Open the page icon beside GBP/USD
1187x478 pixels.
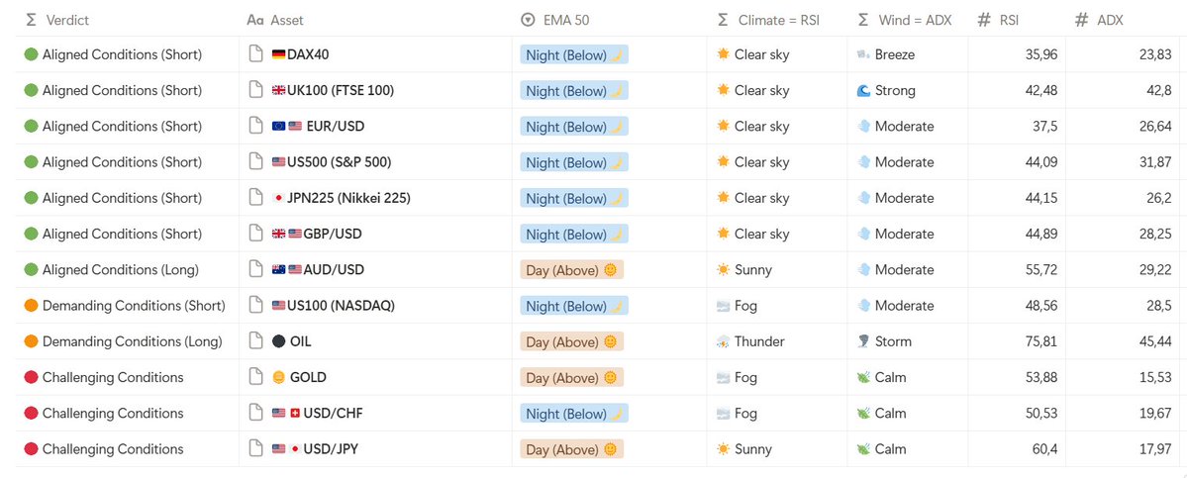click(256, 234)
